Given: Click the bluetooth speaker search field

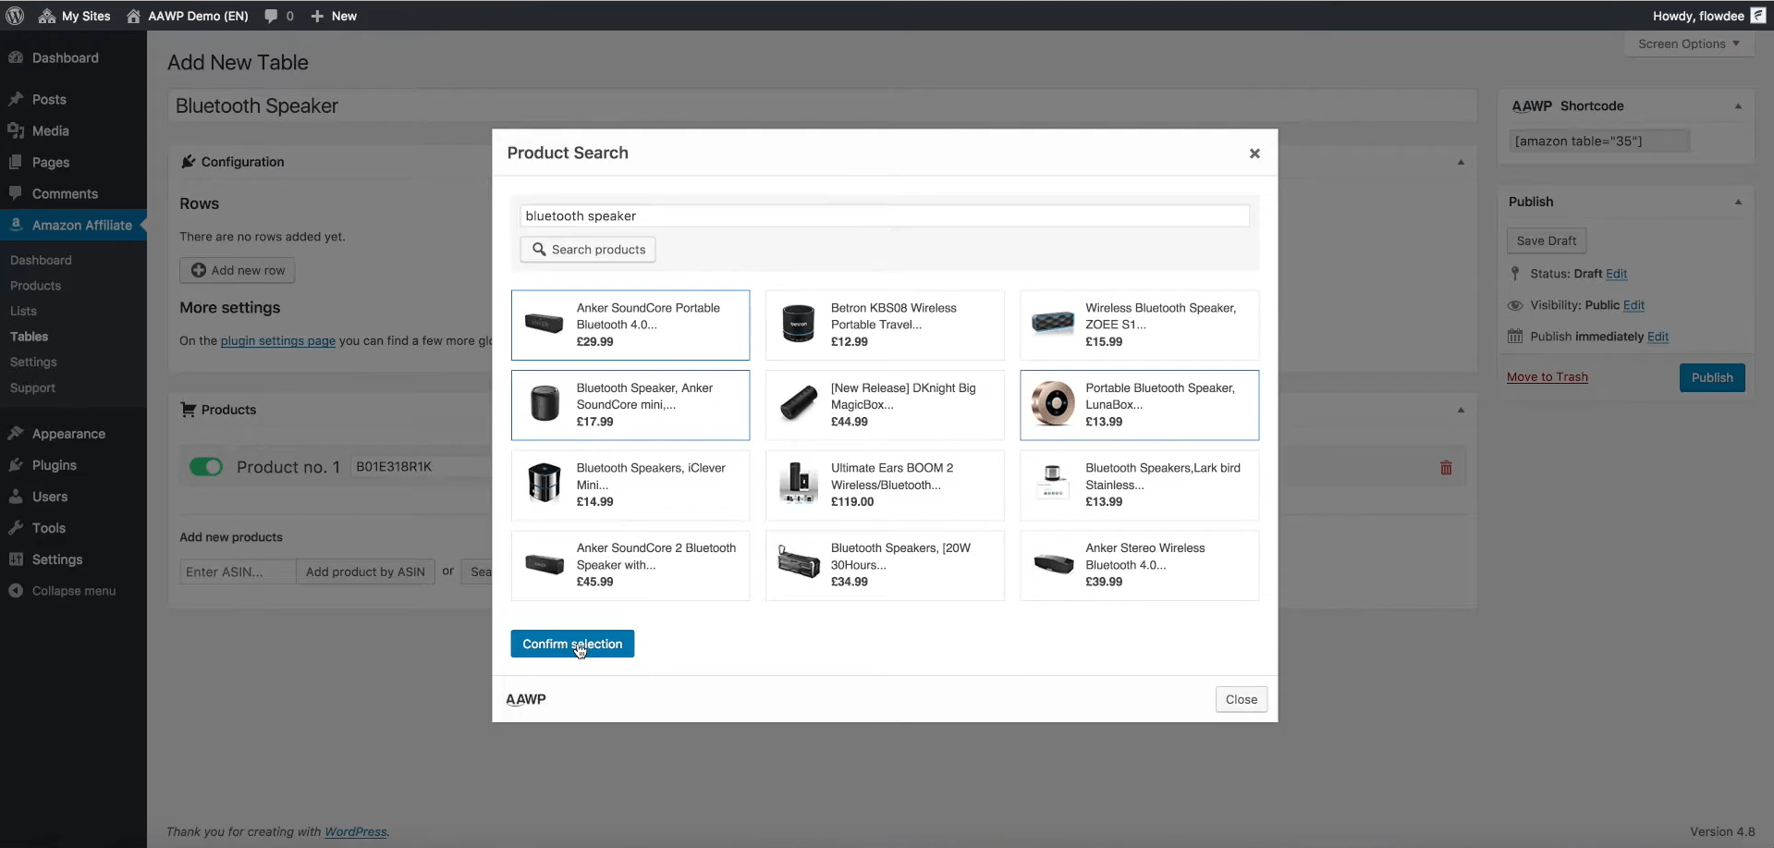Looking at the screenshot, I should [885, 215].
